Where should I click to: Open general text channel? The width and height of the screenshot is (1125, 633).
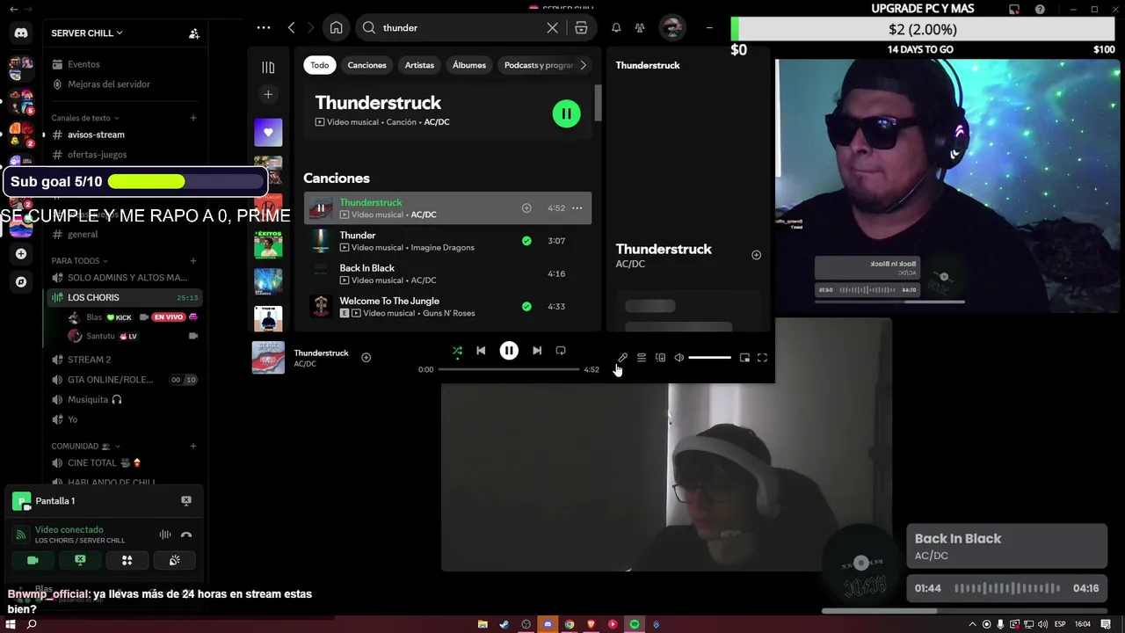[123, 235]
